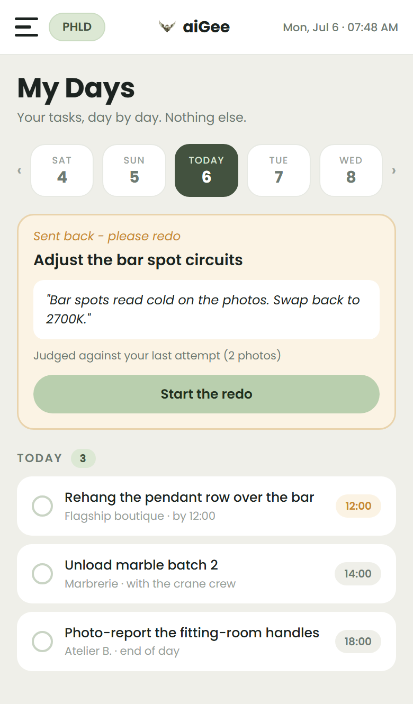This screenshot has width=413, height=704.
Task: Click the PHLD badge
Action: pyautogui.click(x=77, y=27)
